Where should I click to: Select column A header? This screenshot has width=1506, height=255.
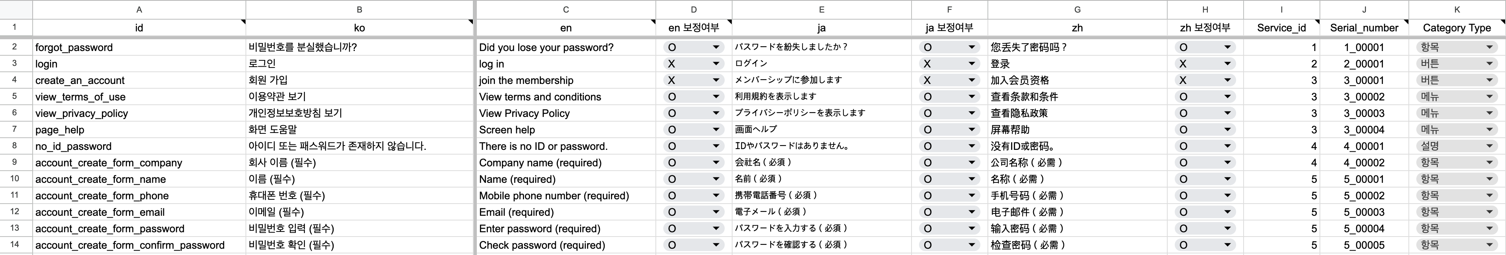(x=138, y=9)
